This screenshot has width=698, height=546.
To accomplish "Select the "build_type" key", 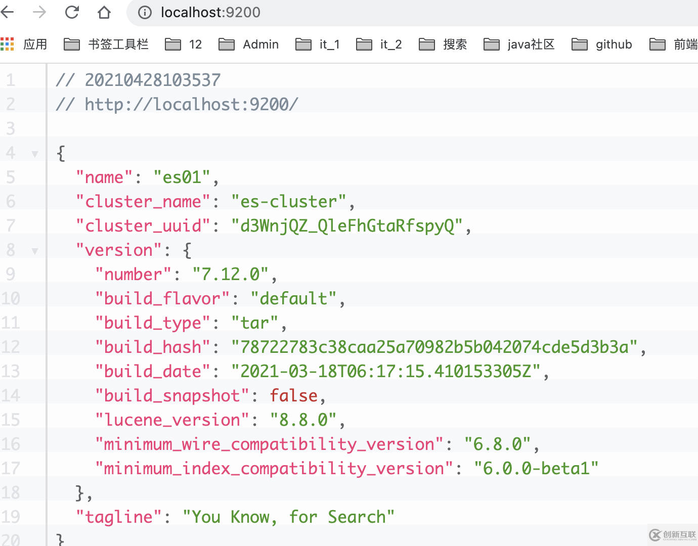I will click(x=153, y=323).
